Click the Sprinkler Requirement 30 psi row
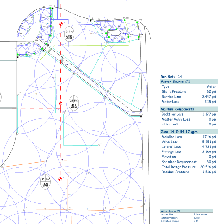Screen dimensions: 224x224 point(189,162)
